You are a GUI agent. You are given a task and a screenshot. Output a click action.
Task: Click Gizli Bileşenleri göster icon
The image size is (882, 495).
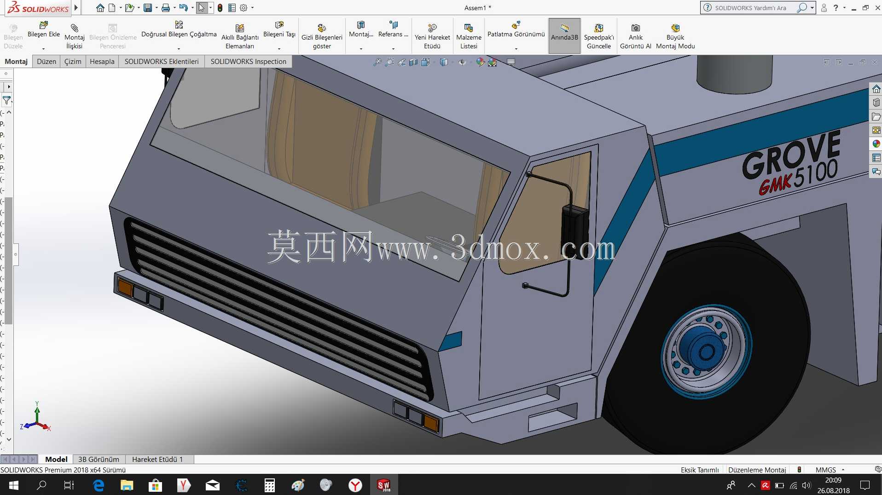[x=322, y=28]
